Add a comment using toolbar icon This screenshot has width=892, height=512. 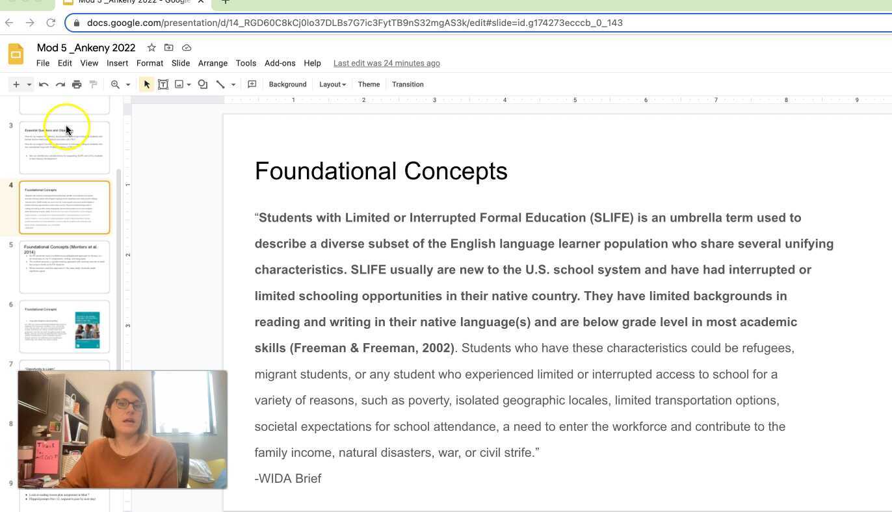[x=252, y=84]
